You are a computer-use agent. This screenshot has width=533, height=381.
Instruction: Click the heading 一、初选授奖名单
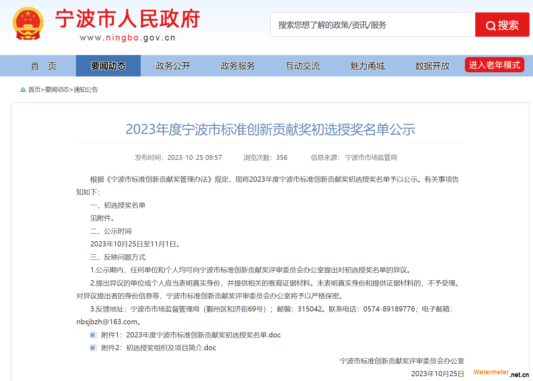[x=118, y=205]
